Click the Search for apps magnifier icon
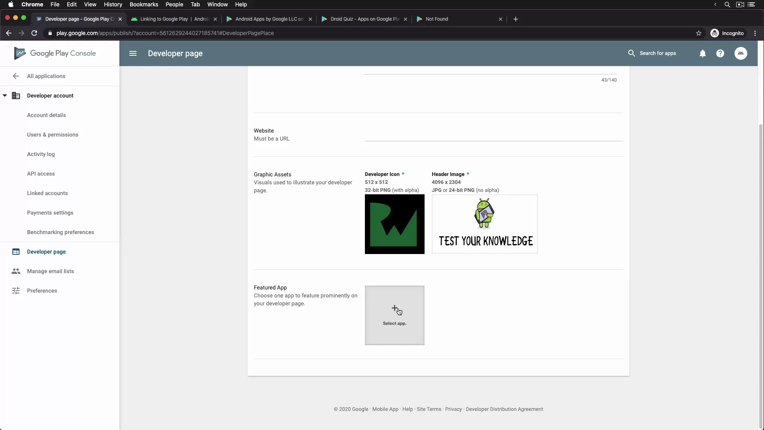This screenshot has height=430, width=764. tap(631, 53)
